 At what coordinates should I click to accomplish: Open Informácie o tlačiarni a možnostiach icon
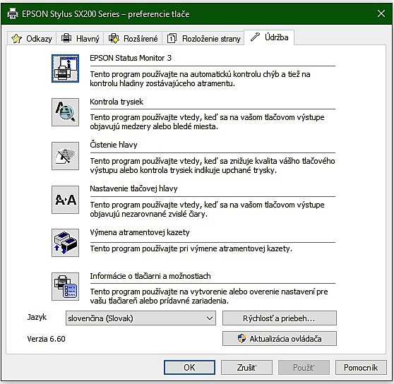click(66, 287)
